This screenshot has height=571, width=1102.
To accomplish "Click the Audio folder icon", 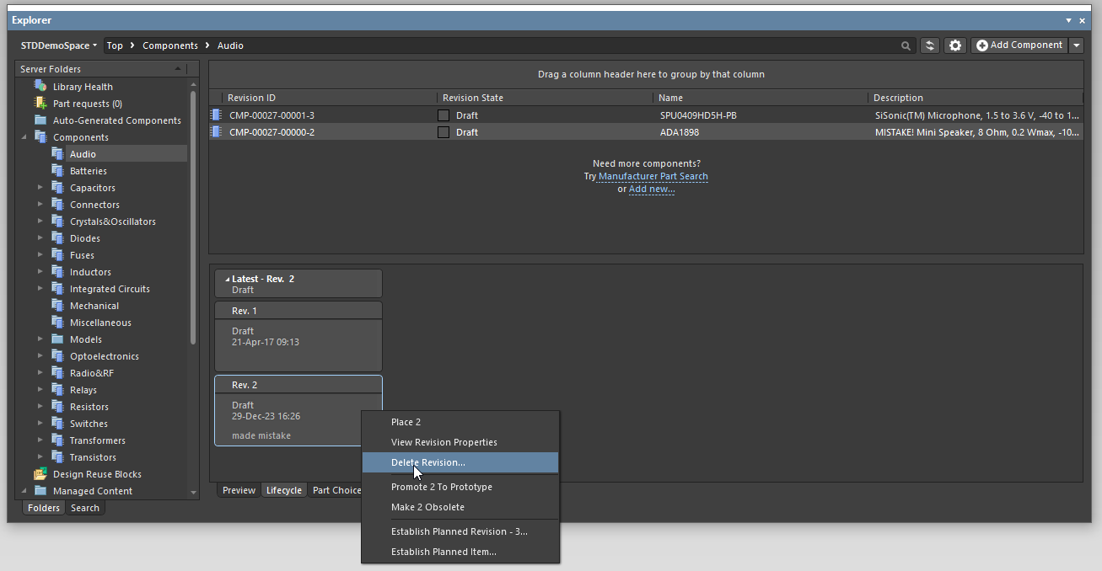I will point(57,153).
